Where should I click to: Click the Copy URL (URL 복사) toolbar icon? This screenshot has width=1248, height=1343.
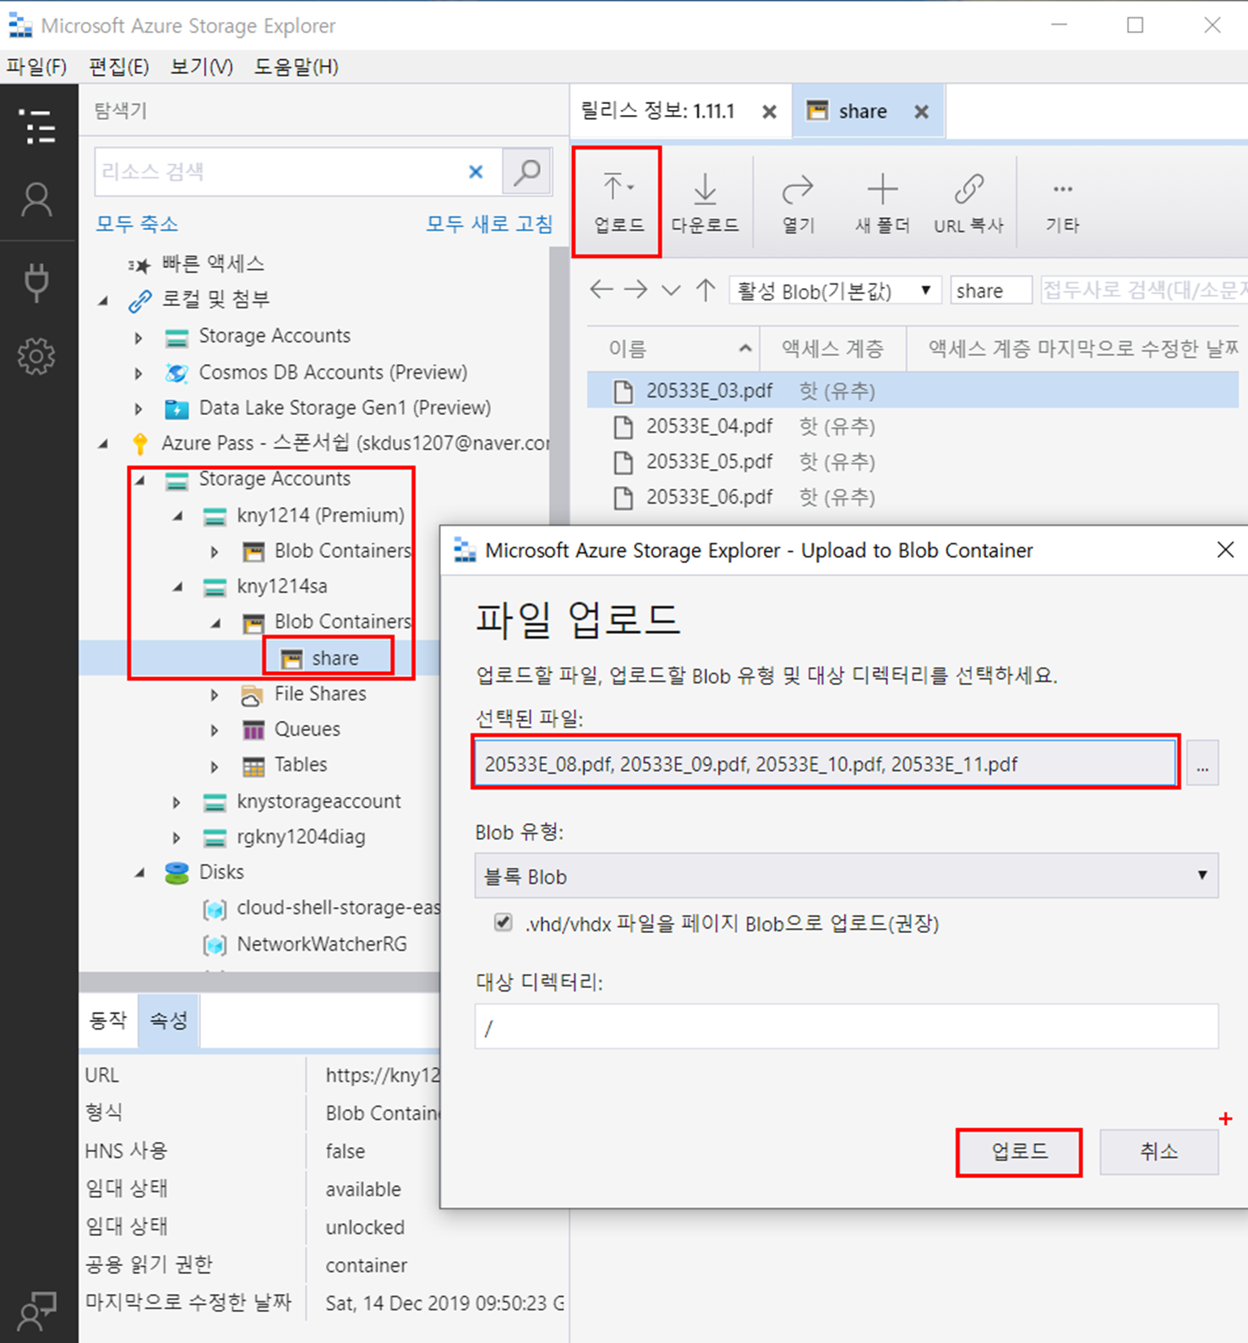tap(968, 201)
